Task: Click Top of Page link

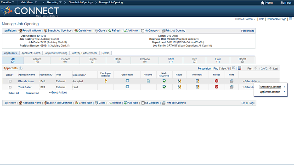Action: pyautogui.click(x=248, y=103)
